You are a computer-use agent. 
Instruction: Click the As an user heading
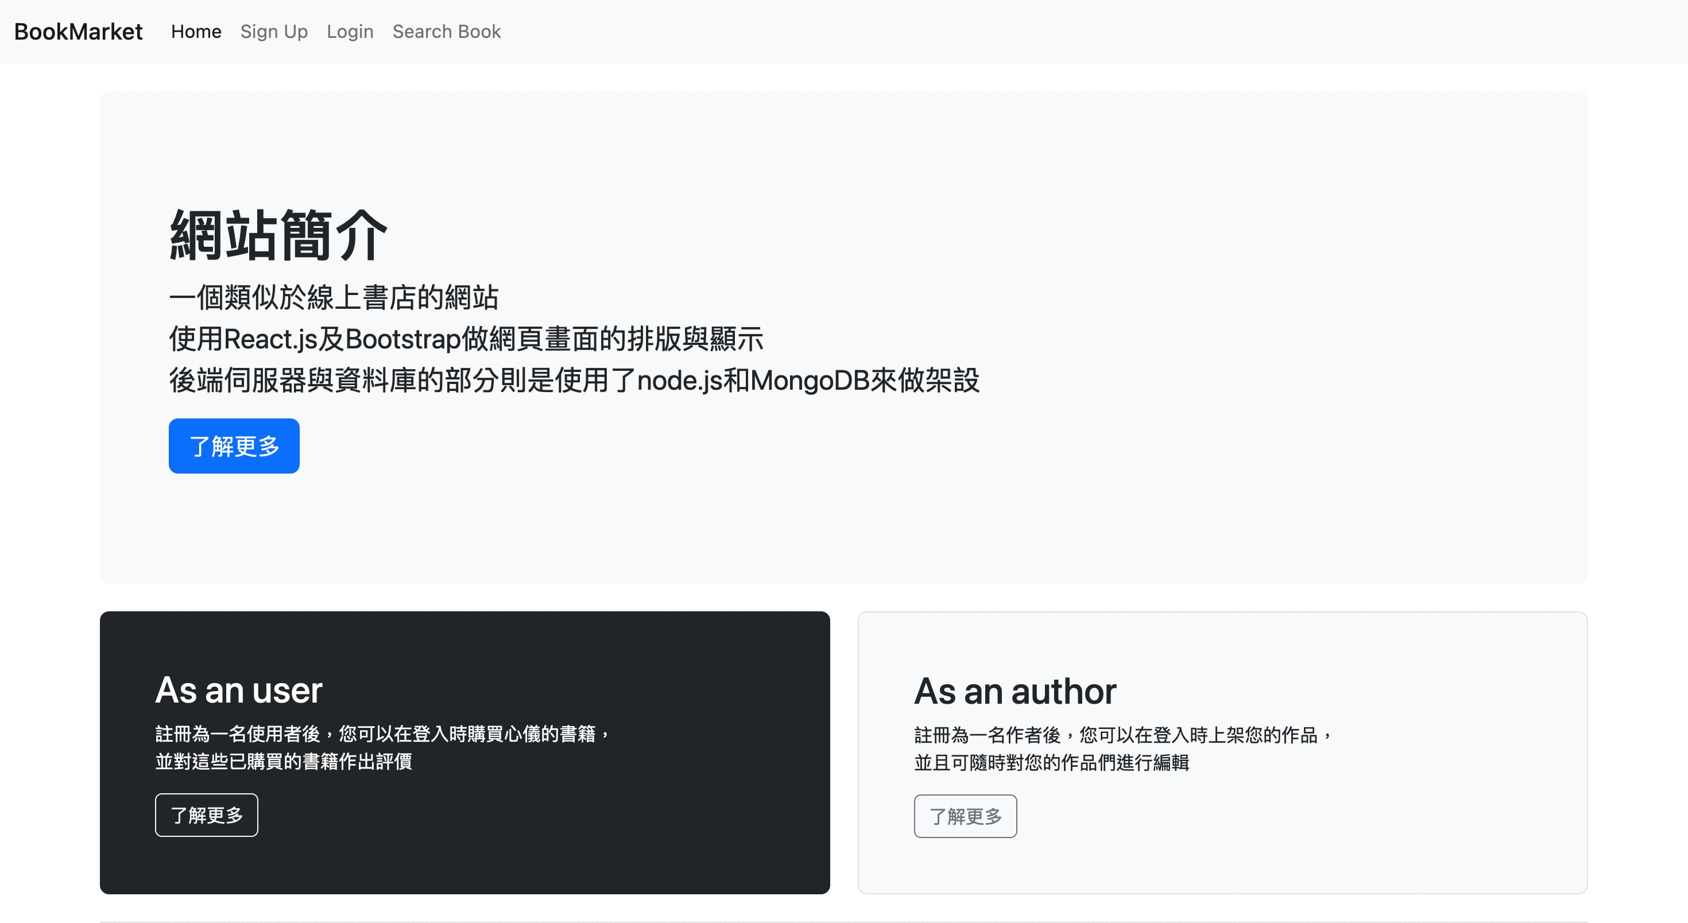pyautogui.click(x=238, y=690)
